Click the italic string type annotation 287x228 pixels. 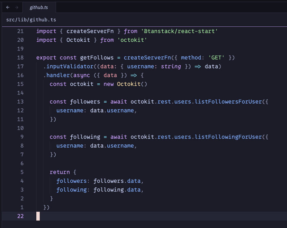coord(171,66)
